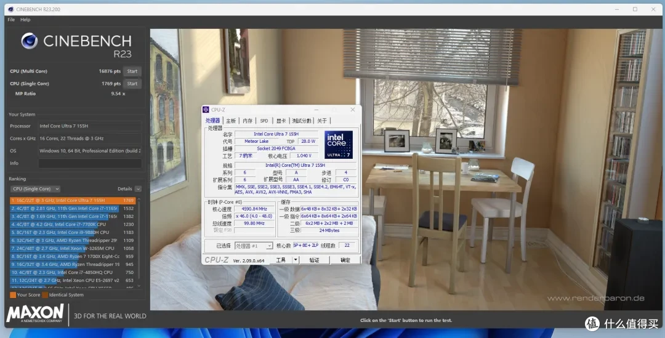Select ranking row 4C/8T @ 1.69 GHz i7-1165
Image resolution: width=665 pixels, height=338 pixels.
(x=73, y=216)
